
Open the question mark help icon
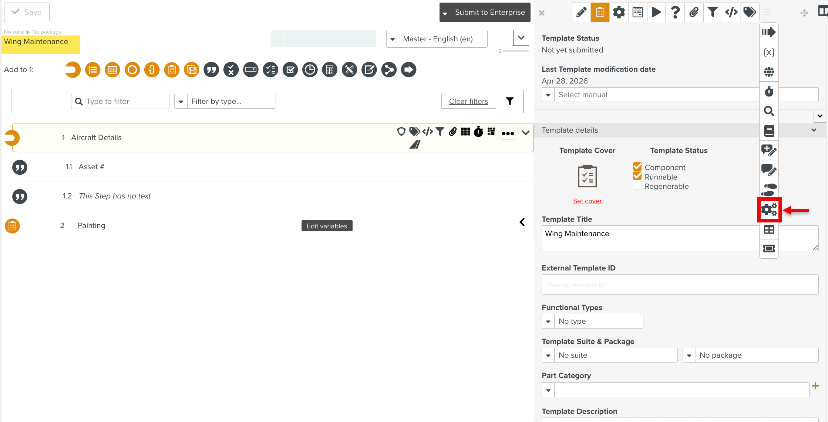click(x=675, y=12)
